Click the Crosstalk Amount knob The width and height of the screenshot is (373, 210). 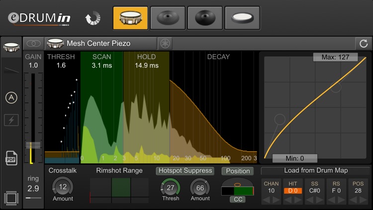[x=63, y=187]
